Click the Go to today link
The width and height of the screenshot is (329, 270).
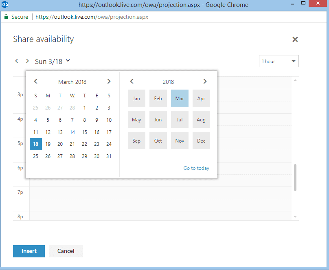pos(196,168)
